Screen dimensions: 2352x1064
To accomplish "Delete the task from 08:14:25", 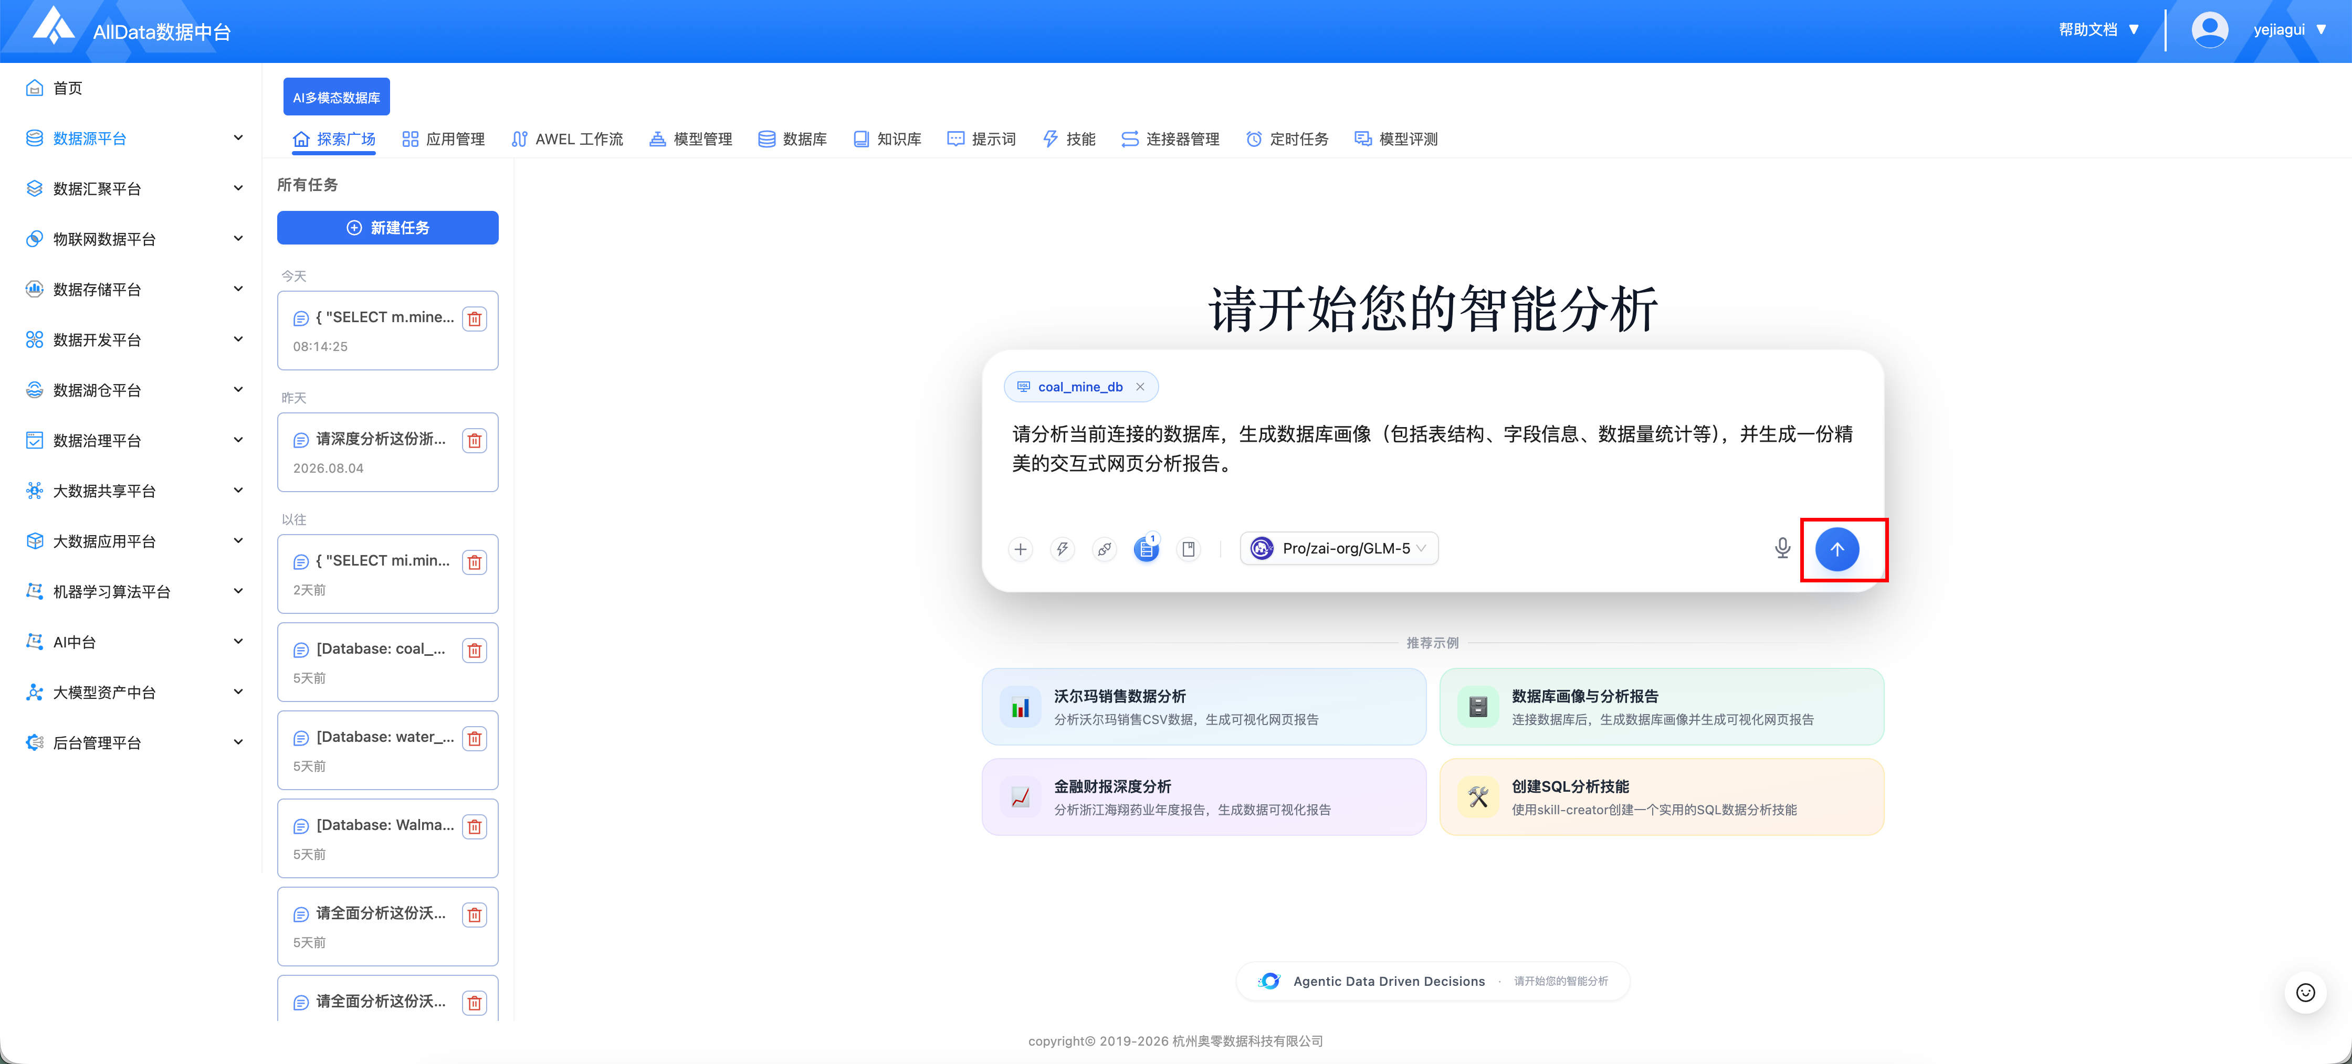I will (475, 318).
